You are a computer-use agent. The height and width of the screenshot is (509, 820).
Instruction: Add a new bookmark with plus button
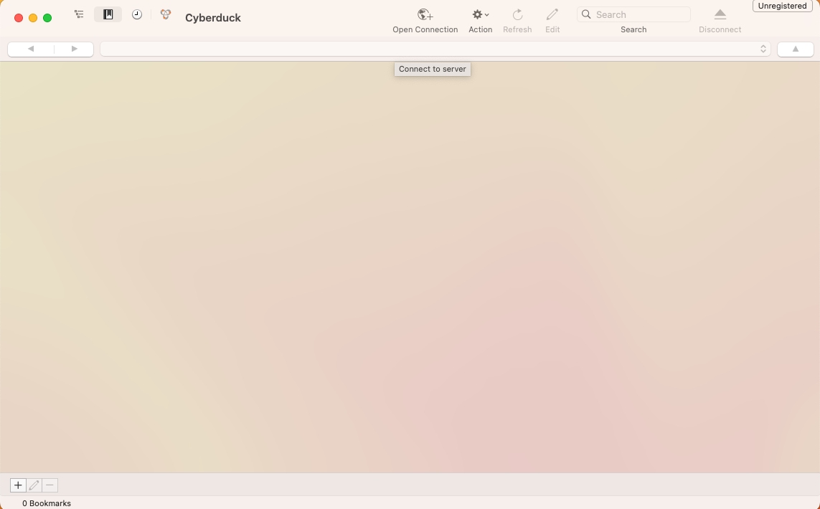pos(18,485)
